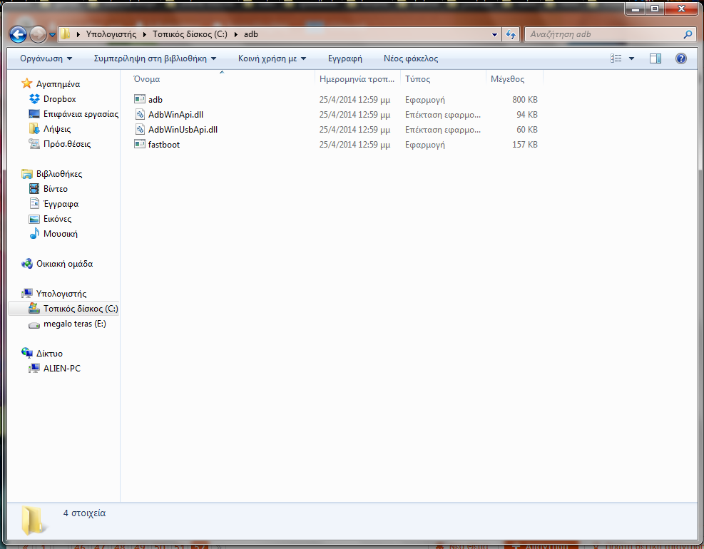Expand the breadcrumb arrow before adb
704x549 pixels.
click(x=236, y=34)
